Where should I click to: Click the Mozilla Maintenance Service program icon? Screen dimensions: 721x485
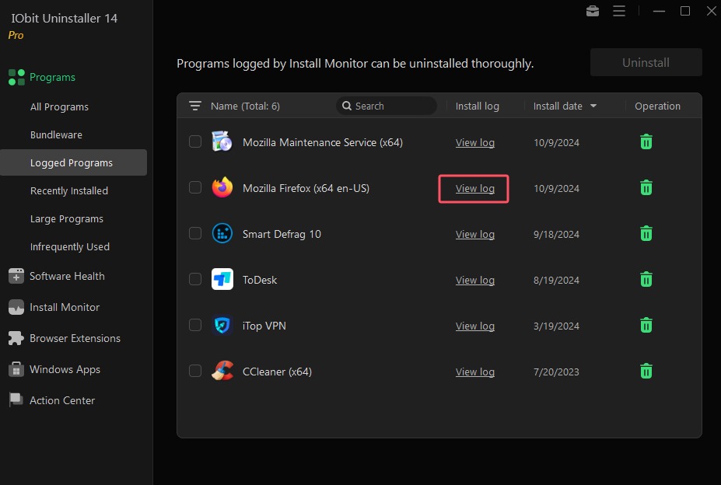pos(222,141)
